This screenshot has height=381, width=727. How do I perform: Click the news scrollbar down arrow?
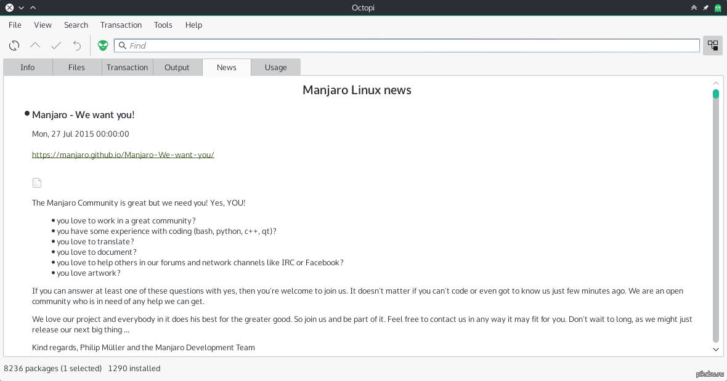pyautogui.click(x=716, y=349)
